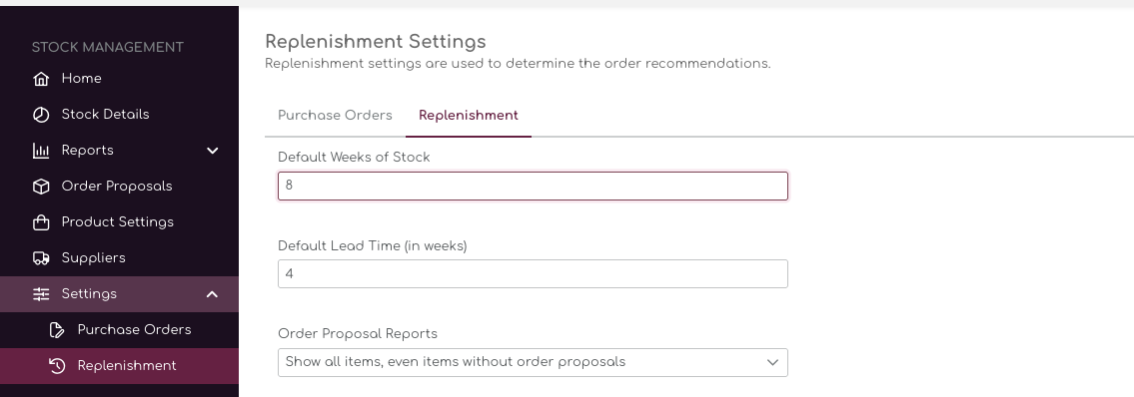Switch to the Purchase Orders tab
This screenshot has height=397, width=1134.
tap(335, 116)
